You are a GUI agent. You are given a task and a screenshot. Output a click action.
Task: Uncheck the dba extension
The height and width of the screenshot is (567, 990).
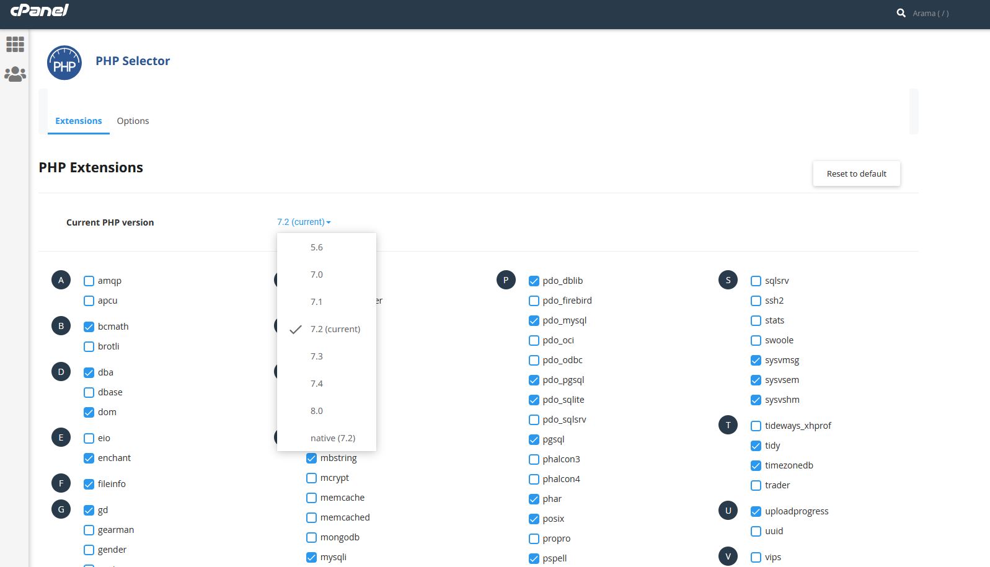[x=89, y=372]
